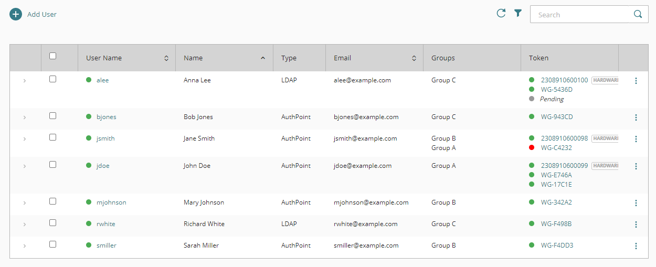This screenshot has height=267, width=656.
Task: Select the checkbox for bjones
Action: pyautogui.click(x=52, y=116)
